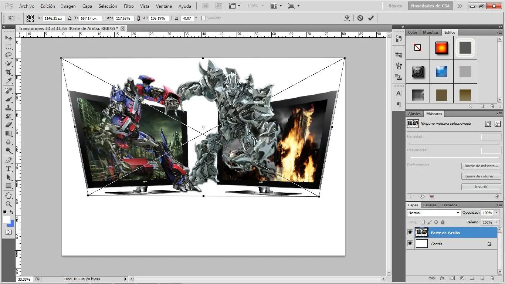The height and width of the screenshot is (284, 505).
Task: Switch to the Trazados tab
Action: 450,205
